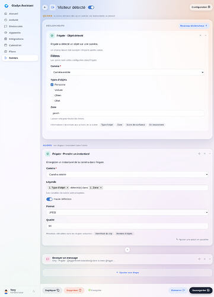Click the Frigate icon on Objet détecté card
Image resolution: width=214 pixels, height=297 pixels.
52,36
